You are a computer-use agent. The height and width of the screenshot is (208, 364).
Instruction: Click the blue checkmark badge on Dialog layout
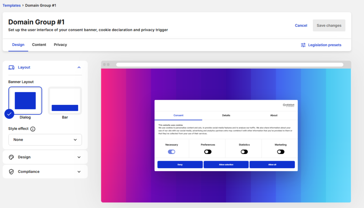[x=9, y=114]
